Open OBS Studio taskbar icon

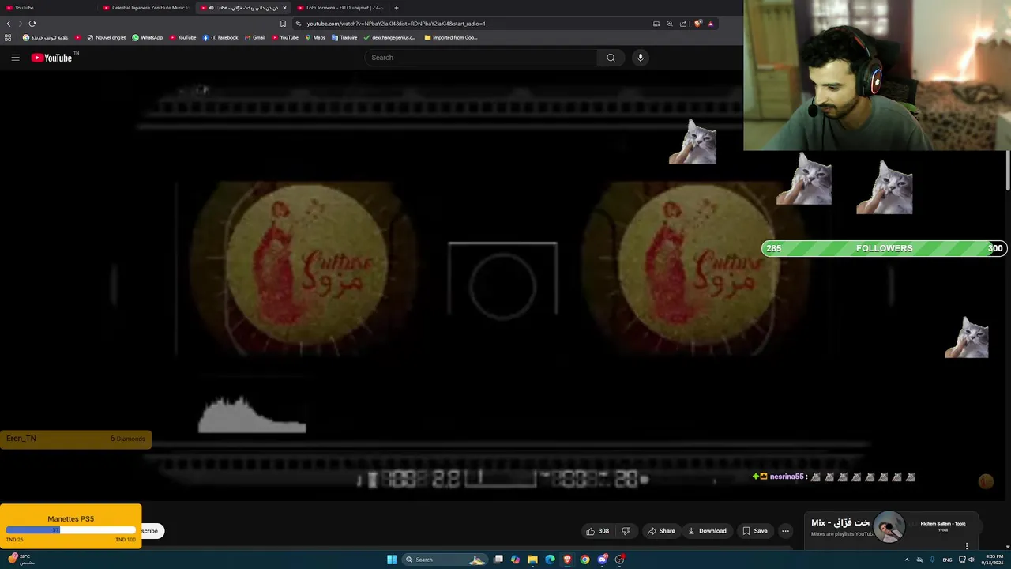click(619, 560)
